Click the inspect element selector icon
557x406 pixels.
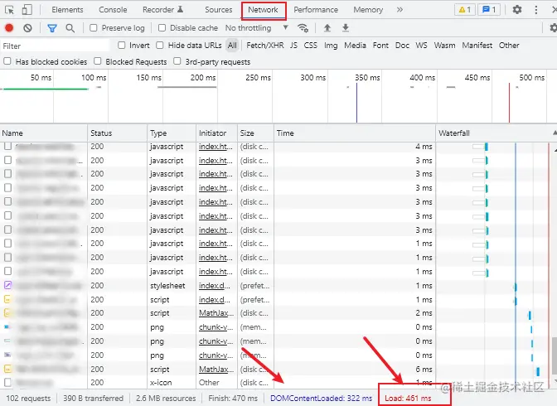pyautogui.click(x=9, y=10)
